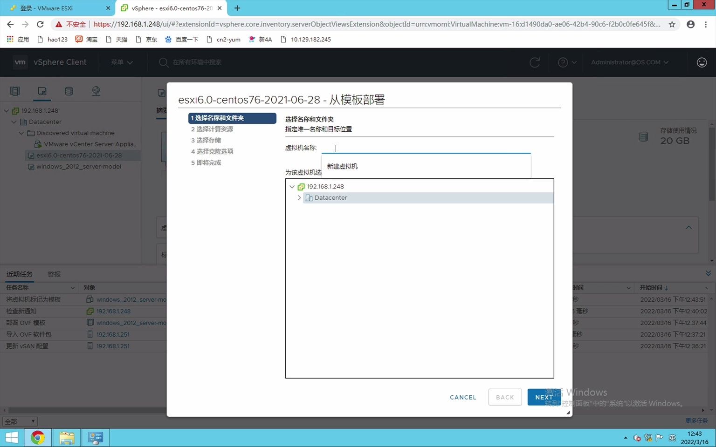Collapse the 192.168.1.248 node in sidebar
This screenshot has width=716, height=447.
[x=7, y=111]
